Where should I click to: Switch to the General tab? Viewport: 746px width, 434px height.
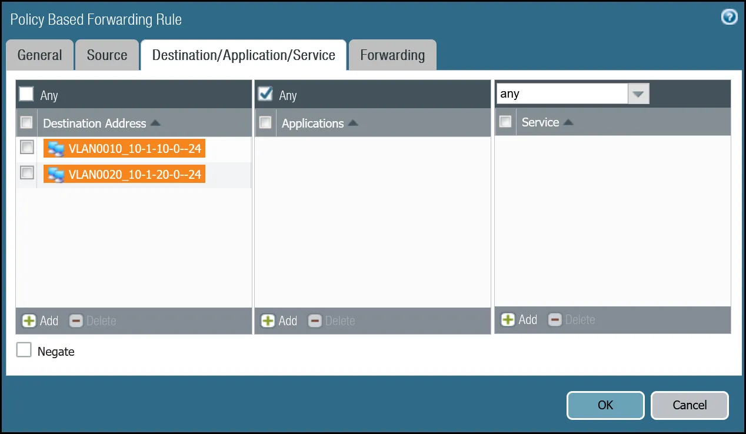[39, 55]
